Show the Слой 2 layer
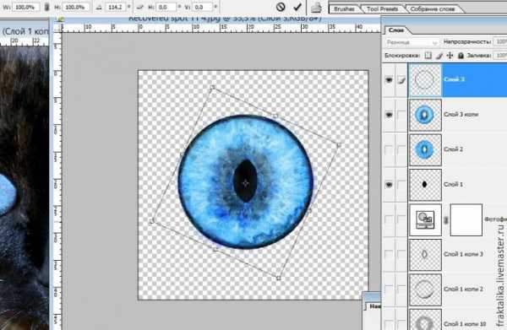 click(389, 149)
